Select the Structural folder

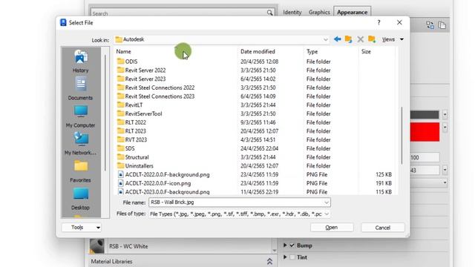pos(133,157)
